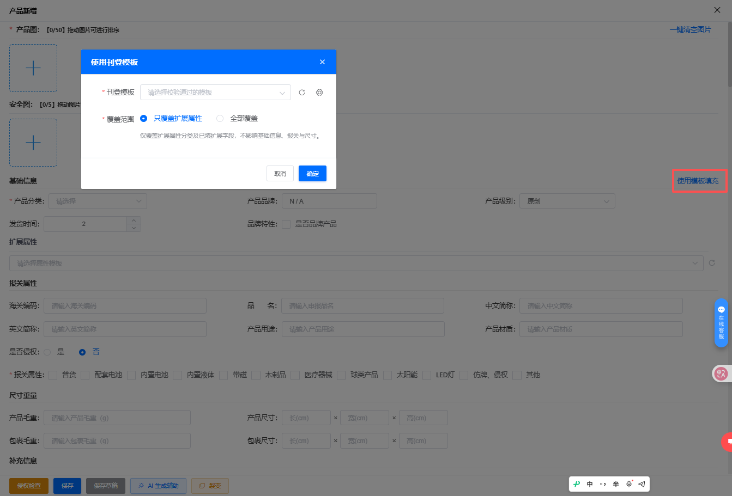The height and width of the screenshot is (496, 732).
Task: Click the refresh icon next to 刊登模板
Action: click(x=302, y=93)
